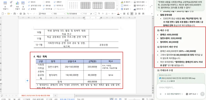
Task: Click the underline 가 icon
Action: tap(106, 13)
